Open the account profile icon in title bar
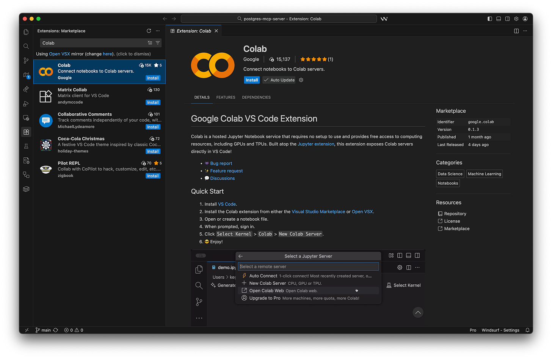552x359 pixels. pos(525,19)
